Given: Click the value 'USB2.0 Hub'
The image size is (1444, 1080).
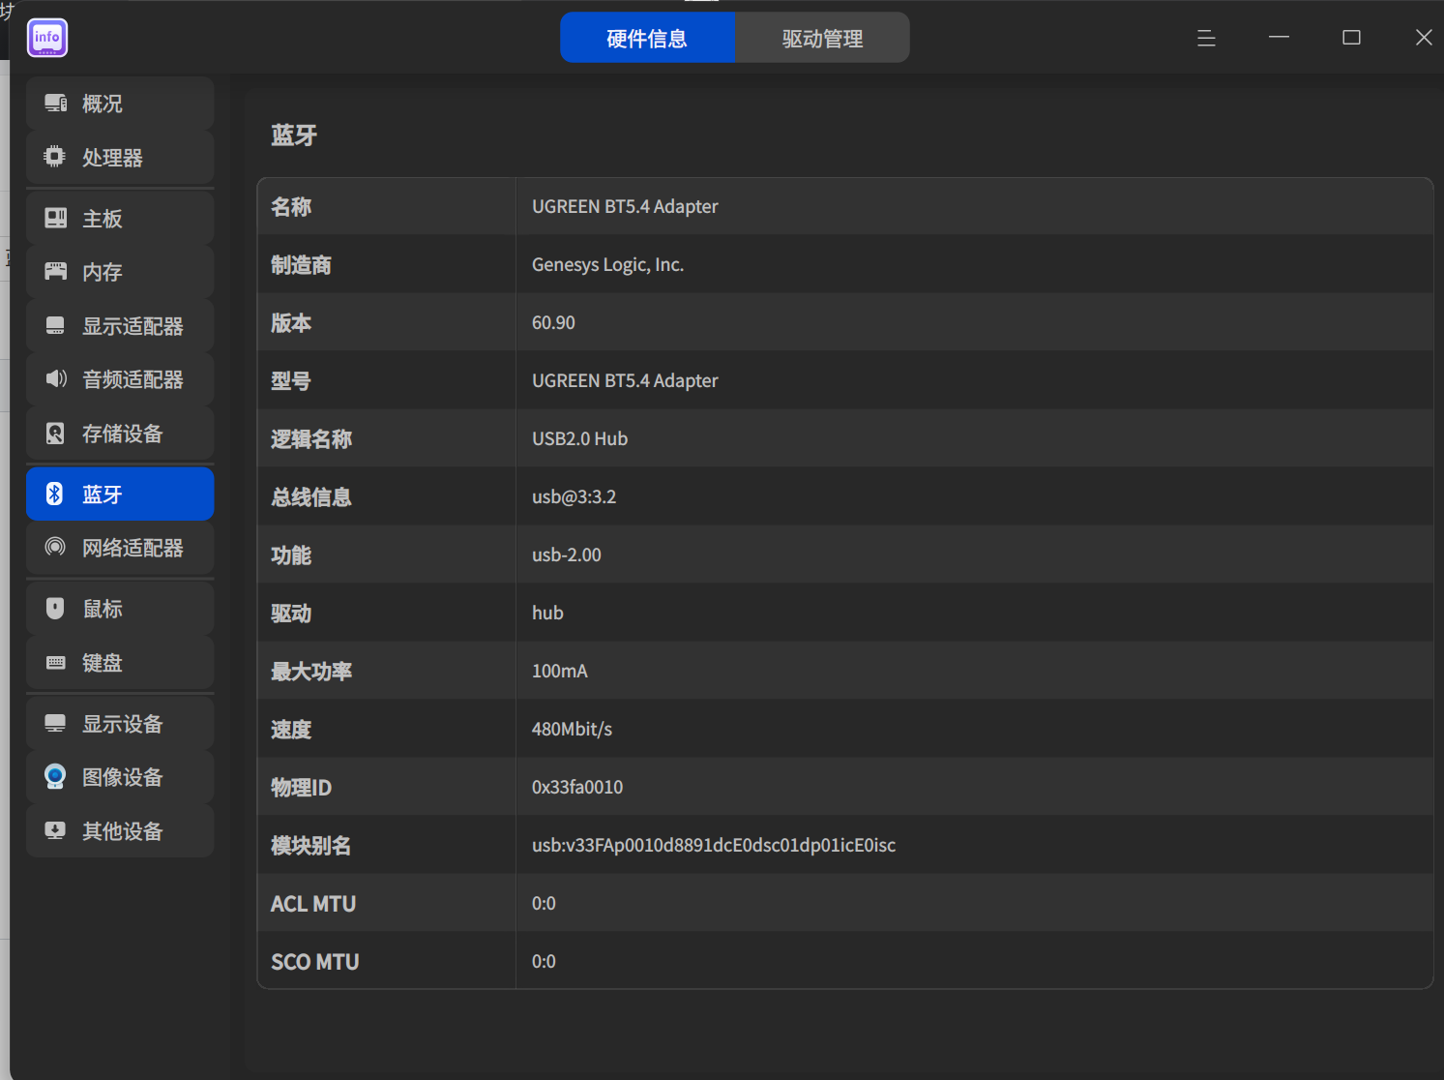Looking at the screenshot, I should tap(579, 438).
